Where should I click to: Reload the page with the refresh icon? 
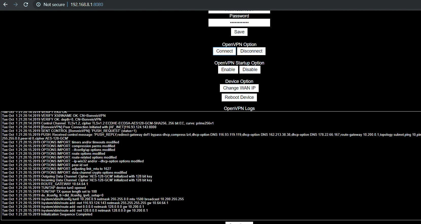26,5
